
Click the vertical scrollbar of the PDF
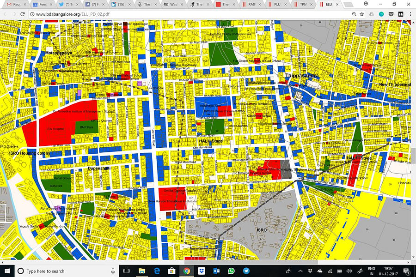coord(413,155)
